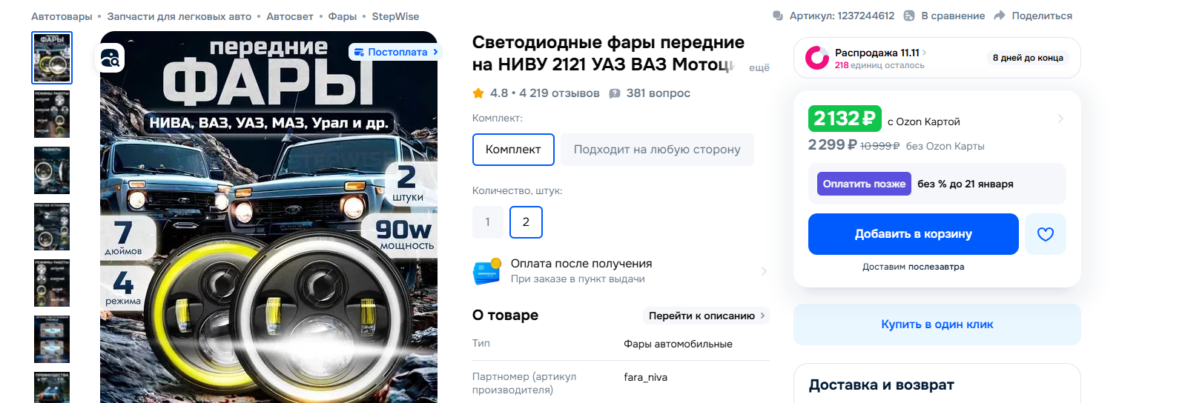This screenshot has height=403, width=1185.
Task: Click the В сравнение compare icon
Action: tap(909, 16)
